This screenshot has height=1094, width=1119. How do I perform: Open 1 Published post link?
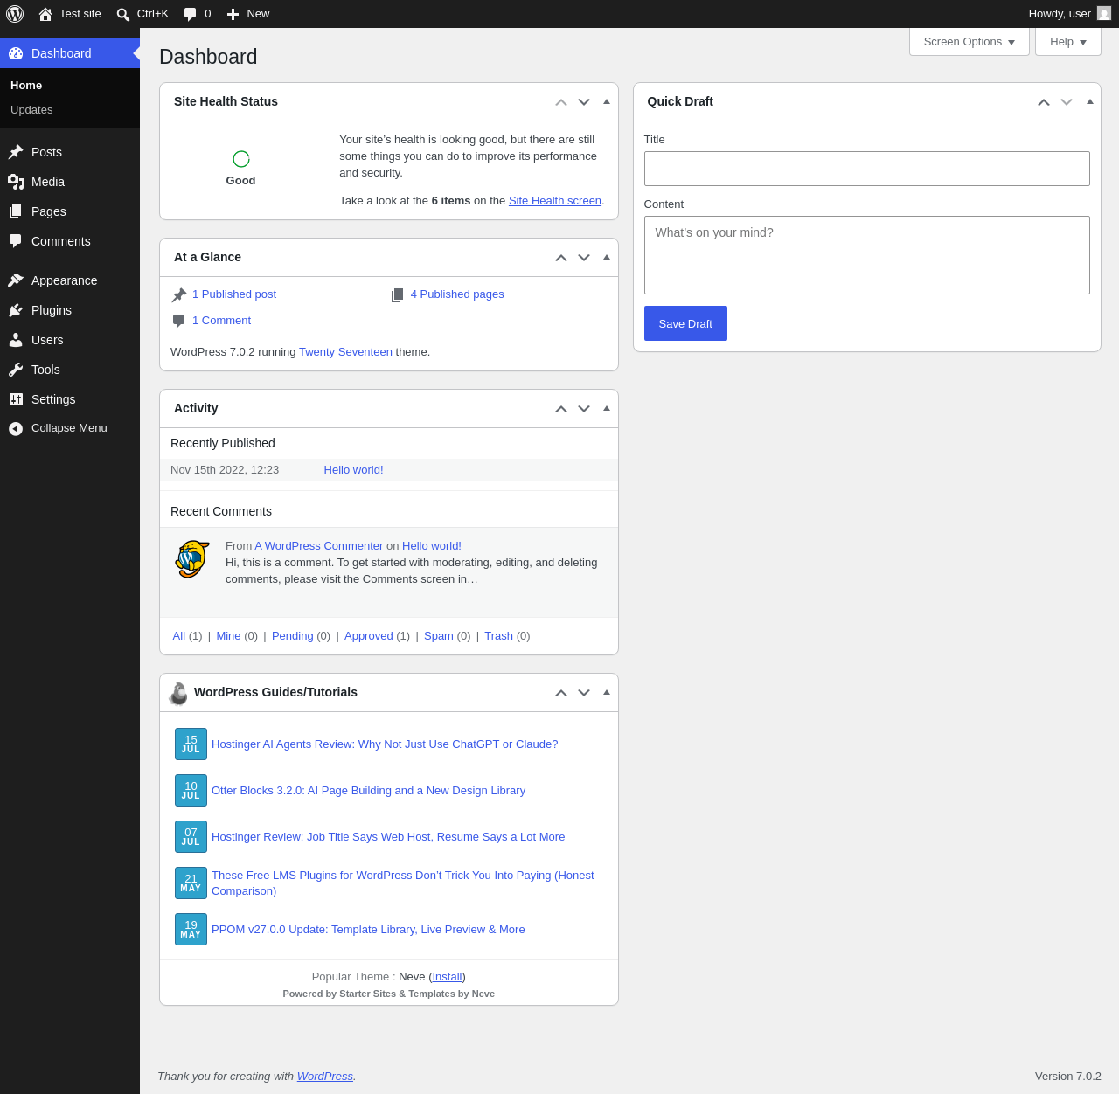click(x=234, y=294)
